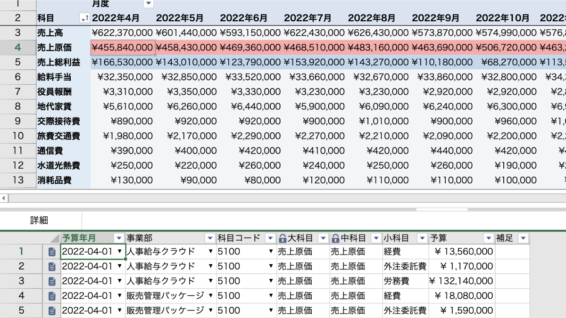Screen dimensions: 566x318
Task: Open the record icon for detail row 3
Action: 52,281
